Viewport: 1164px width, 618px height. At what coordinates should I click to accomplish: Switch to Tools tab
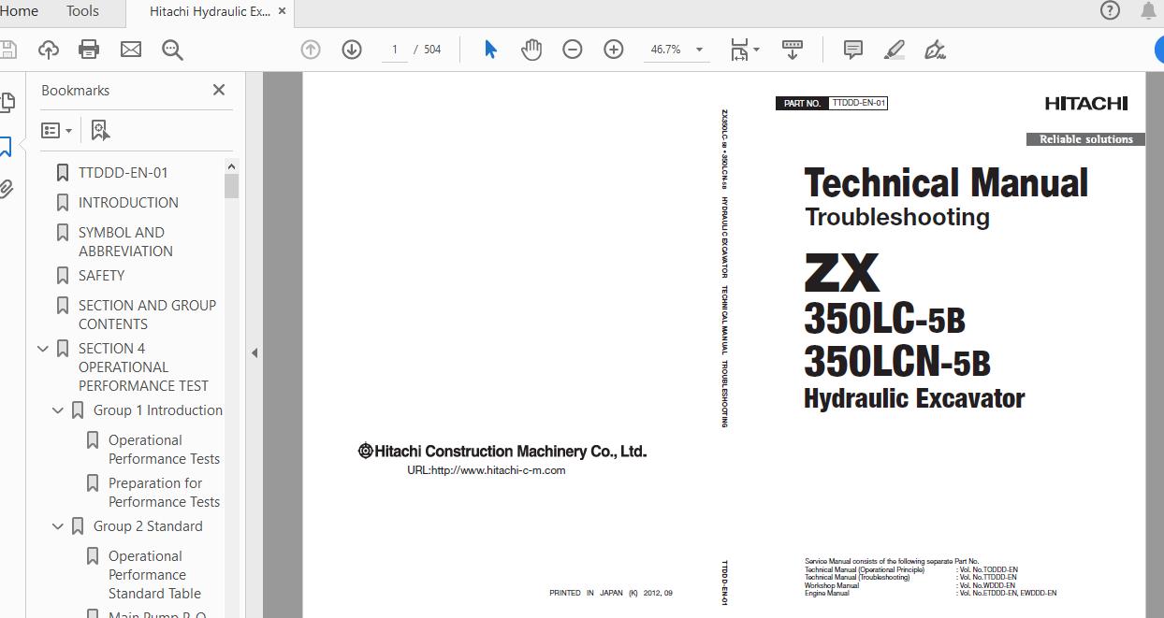tap(82, 11)
